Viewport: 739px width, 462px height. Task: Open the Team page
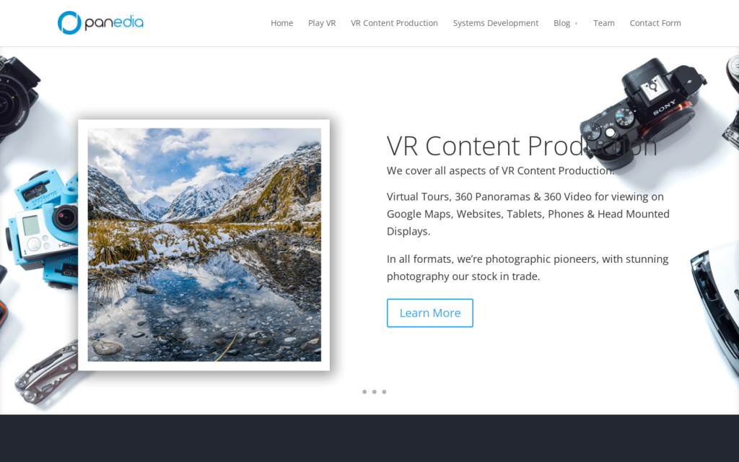tap(603, 23)
